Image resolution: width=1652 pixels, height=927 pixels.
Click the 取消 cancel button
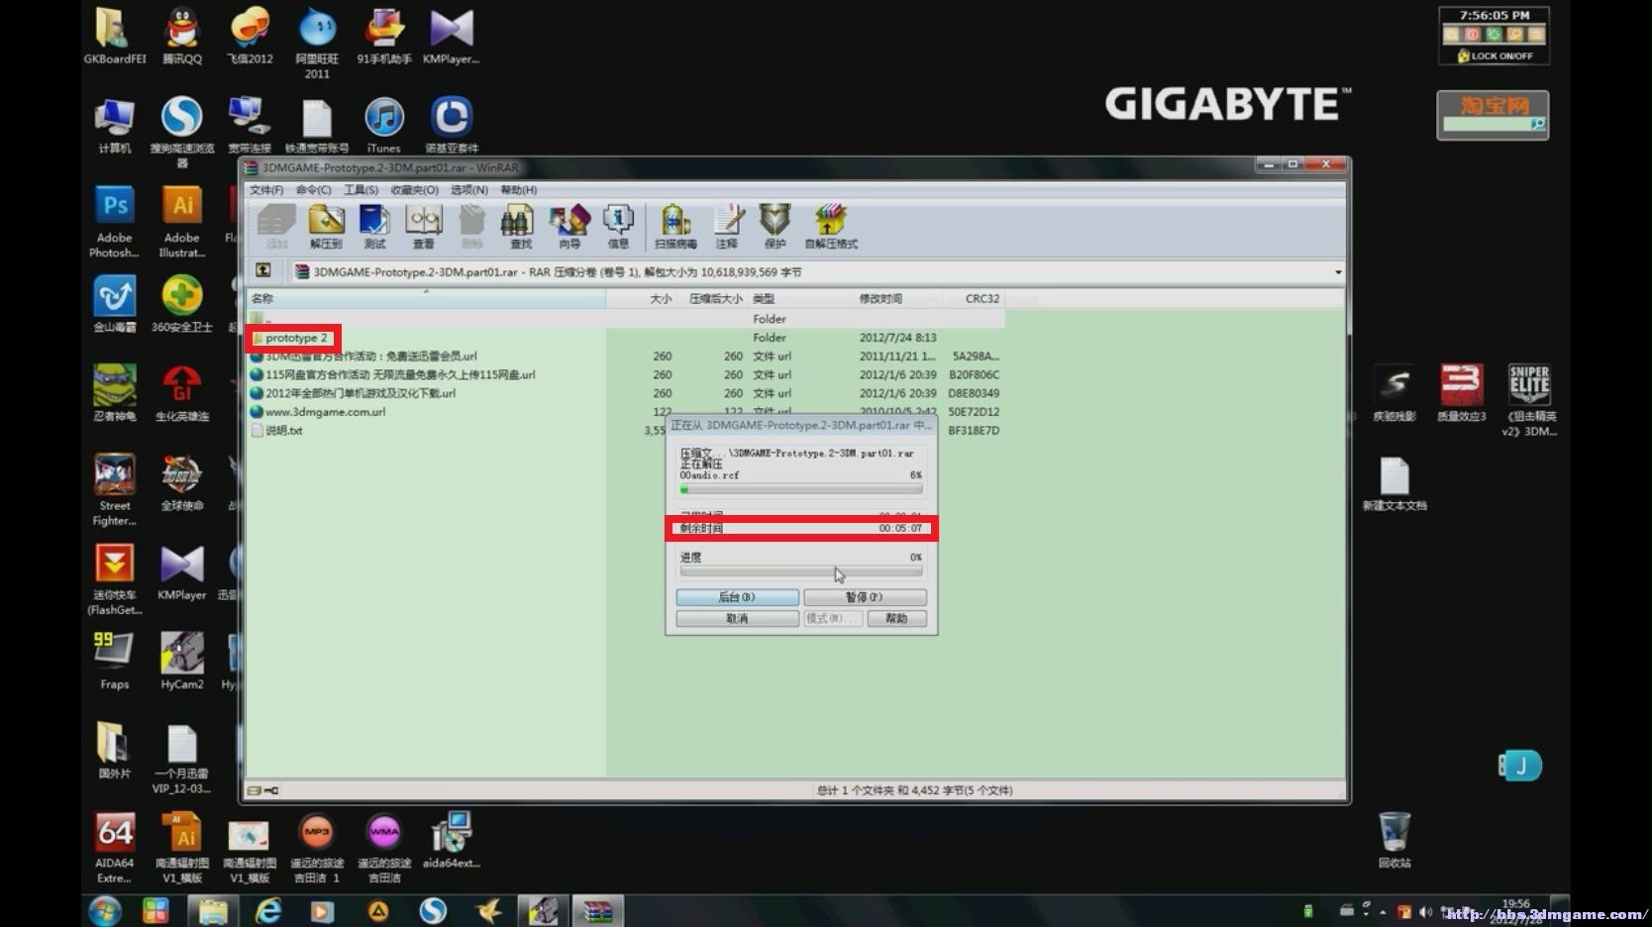pyautogui.click(x=737, y=618)
